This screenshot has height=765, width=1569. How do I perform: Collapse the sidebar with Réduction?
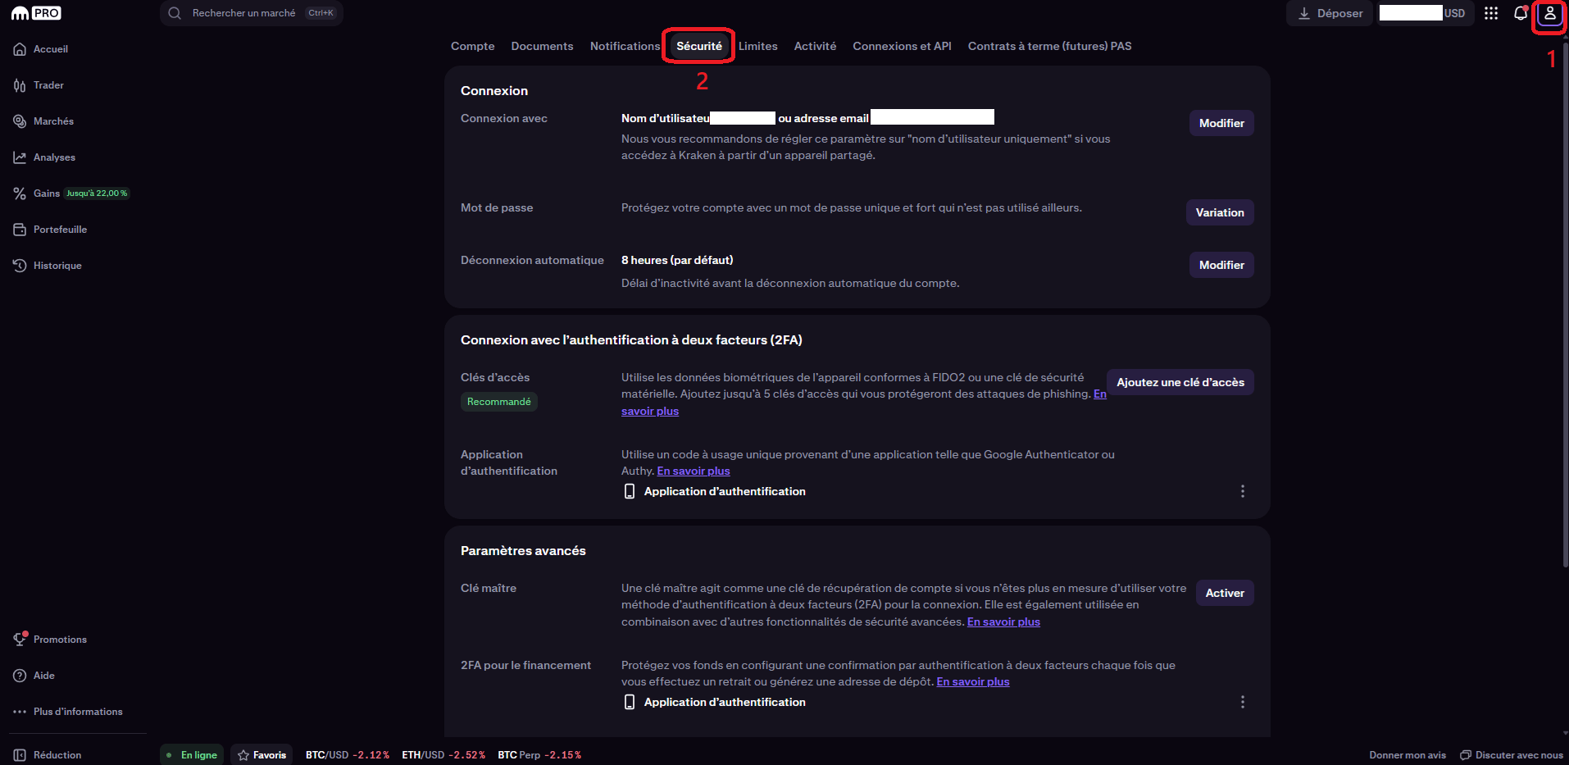click(47, 754)
